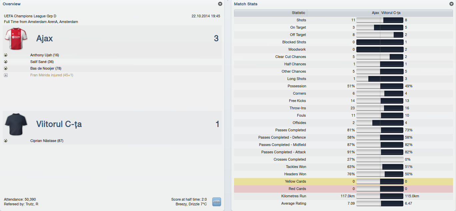Click the Viitorul C-ța column header
Screen dimensions: 456x211
pos(391,13)
